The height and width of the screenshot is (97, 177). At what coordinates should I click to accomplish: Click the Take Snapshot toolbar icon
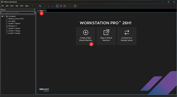point(45,6)
